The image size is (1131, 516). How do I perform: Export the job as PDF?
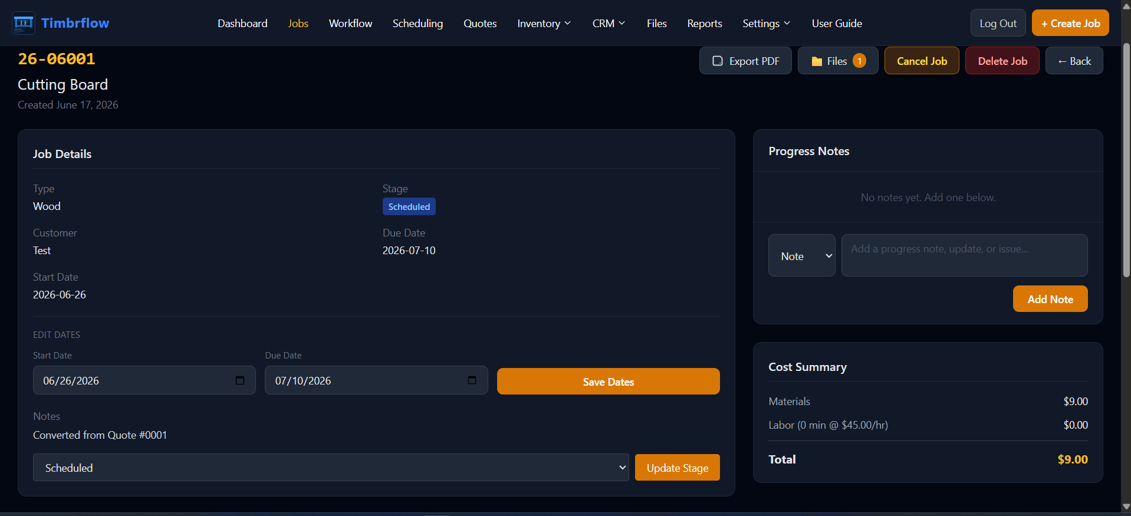(x=745, y=61)
